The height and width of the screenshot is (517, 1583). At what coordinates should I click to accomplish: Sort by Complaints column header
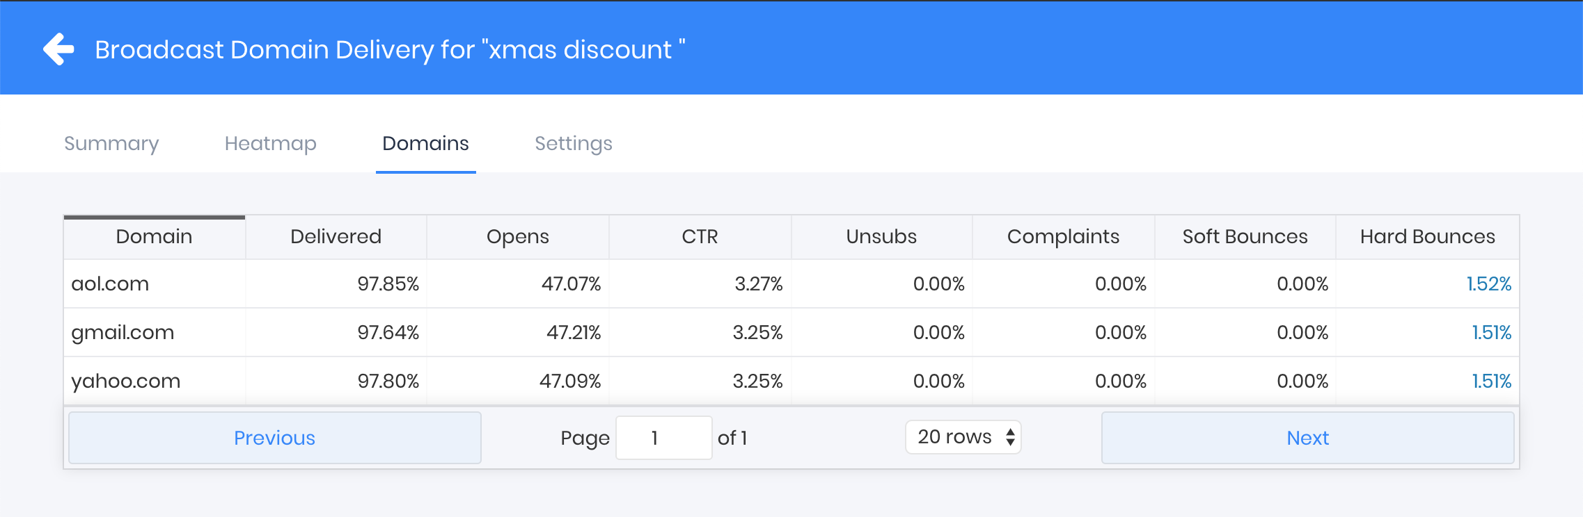click(x=1063, y=237)
